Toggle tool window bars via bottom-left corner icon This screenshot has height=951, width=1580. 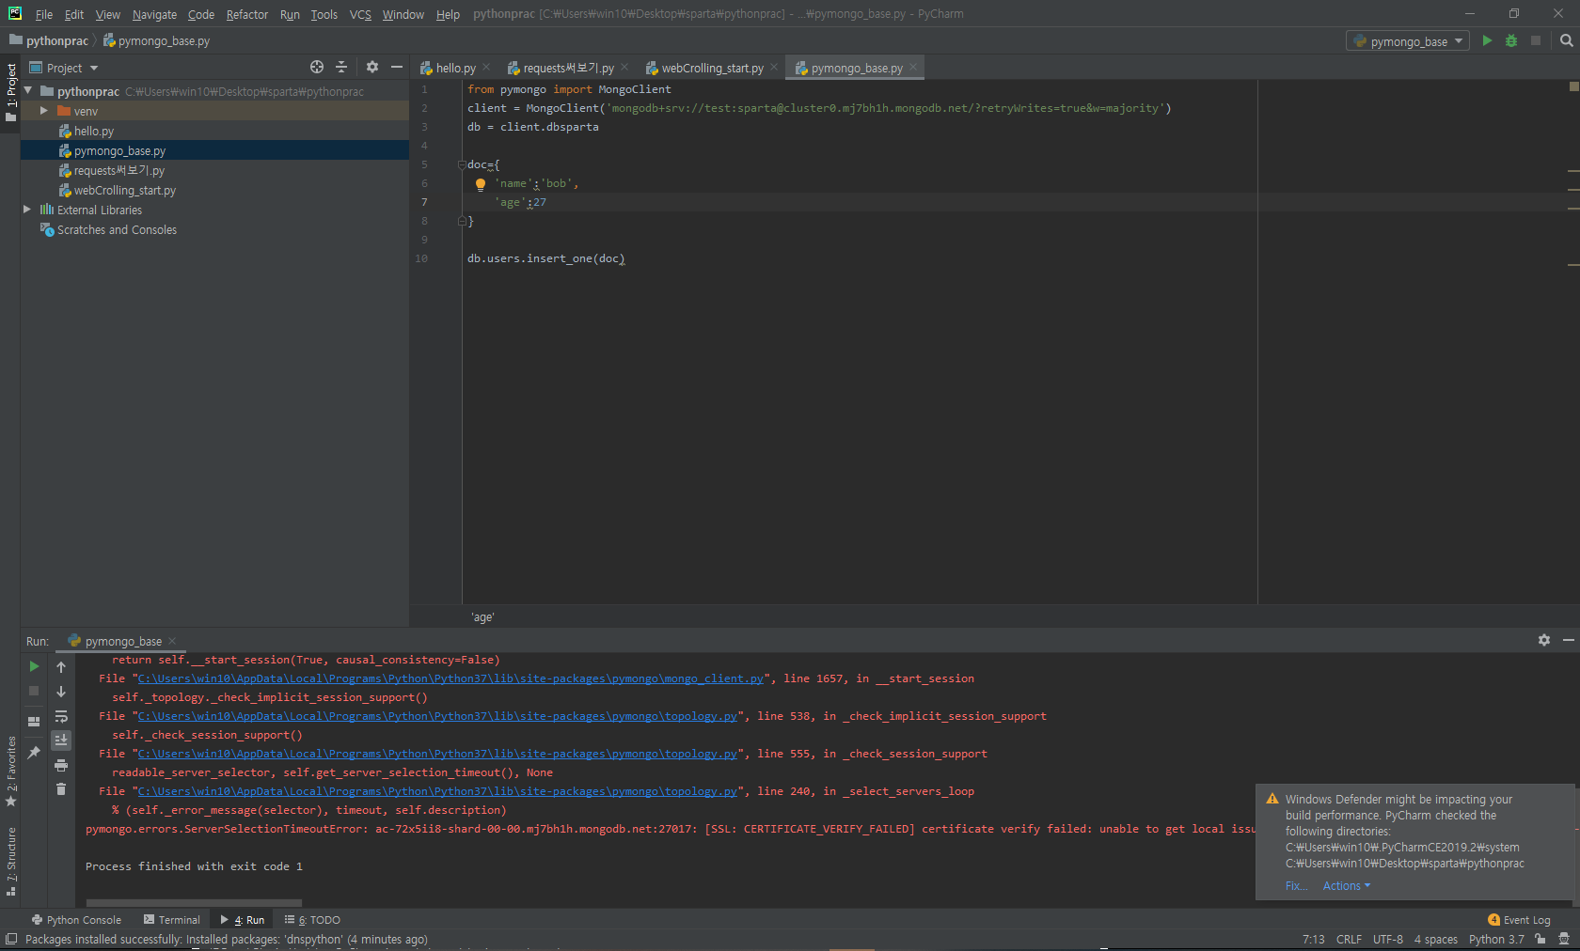(x=11, y=939)
